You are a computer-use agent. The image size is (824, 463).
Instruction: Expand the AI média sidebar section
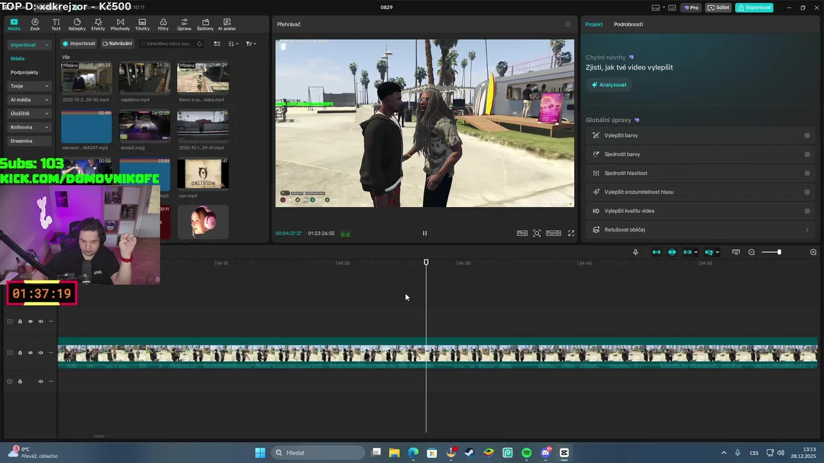point(30,100)
